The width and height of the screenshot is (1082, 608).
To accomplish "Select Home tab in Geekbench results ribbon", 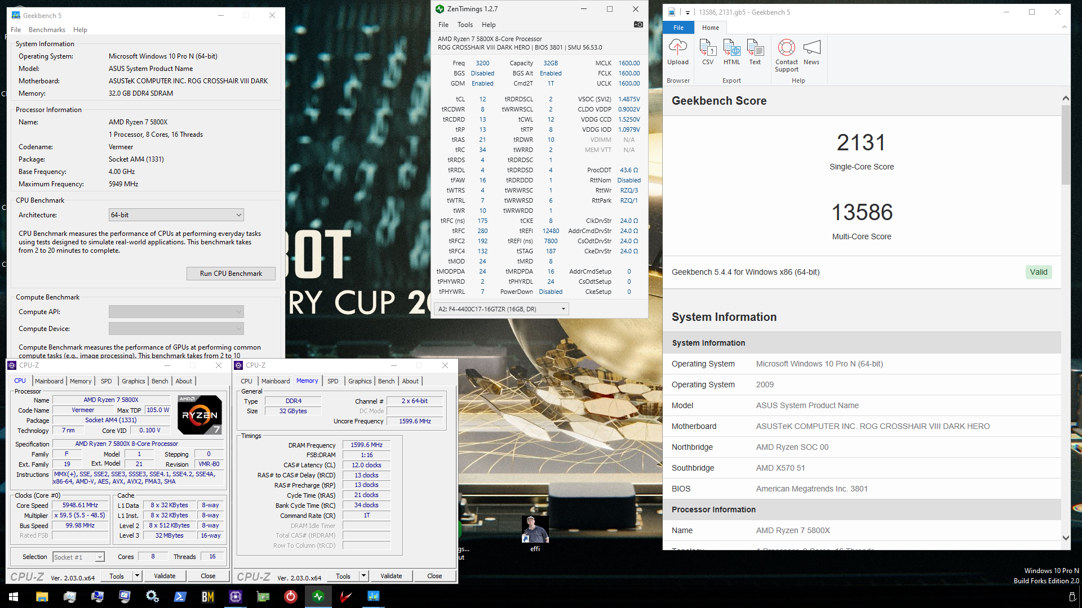I will click(x=710, y=28).
